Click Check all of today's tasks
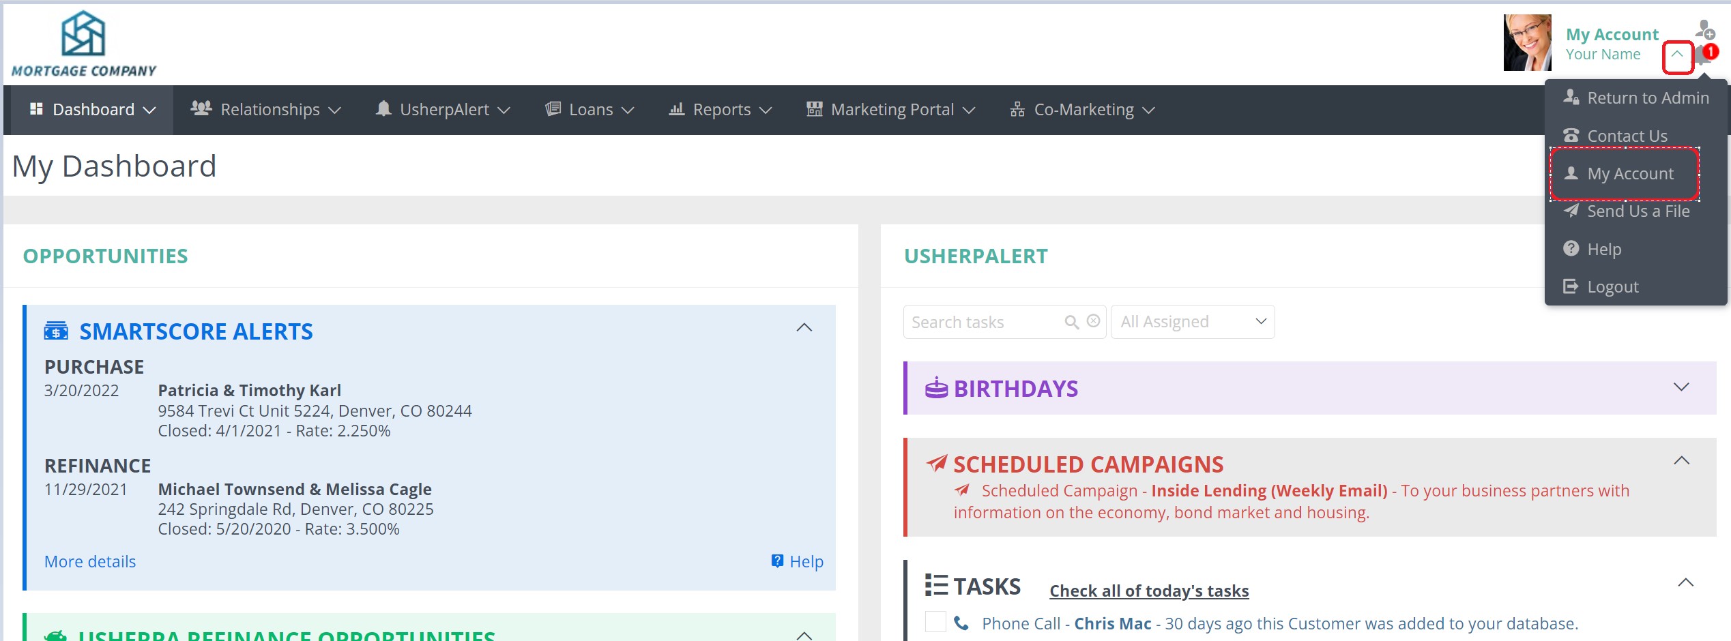Viewport: 1731px width, 641px height. pos(1148,591)
